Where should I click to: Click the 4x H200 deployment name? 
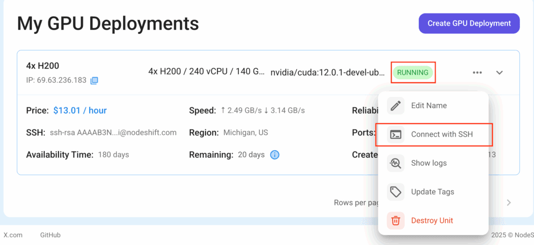coord(43,66)
